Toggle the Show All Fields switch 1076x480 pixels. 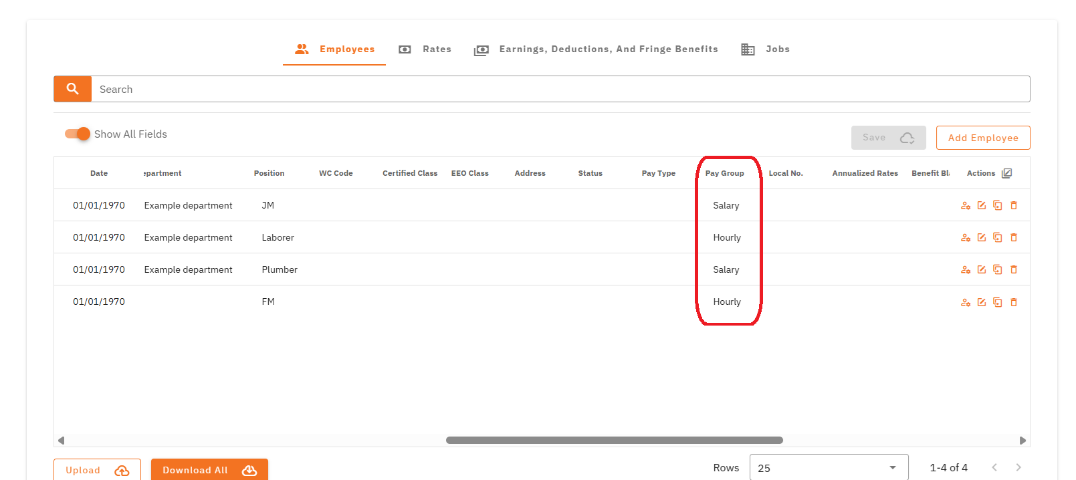click(78, 134)
